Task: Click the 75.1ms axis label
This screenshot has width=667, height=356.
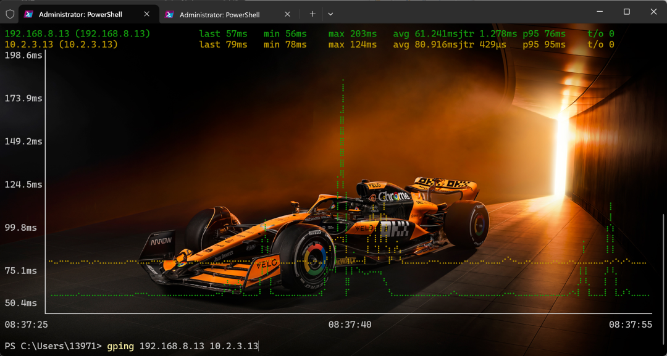Action: click(x=21, y=271)
